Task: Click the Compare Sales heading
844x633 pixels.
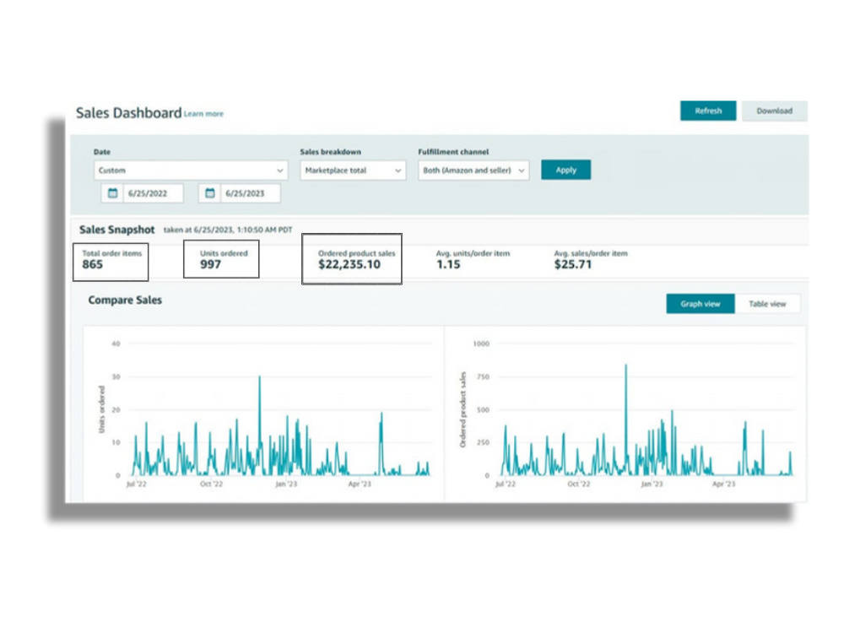Action: coord(125,300)
